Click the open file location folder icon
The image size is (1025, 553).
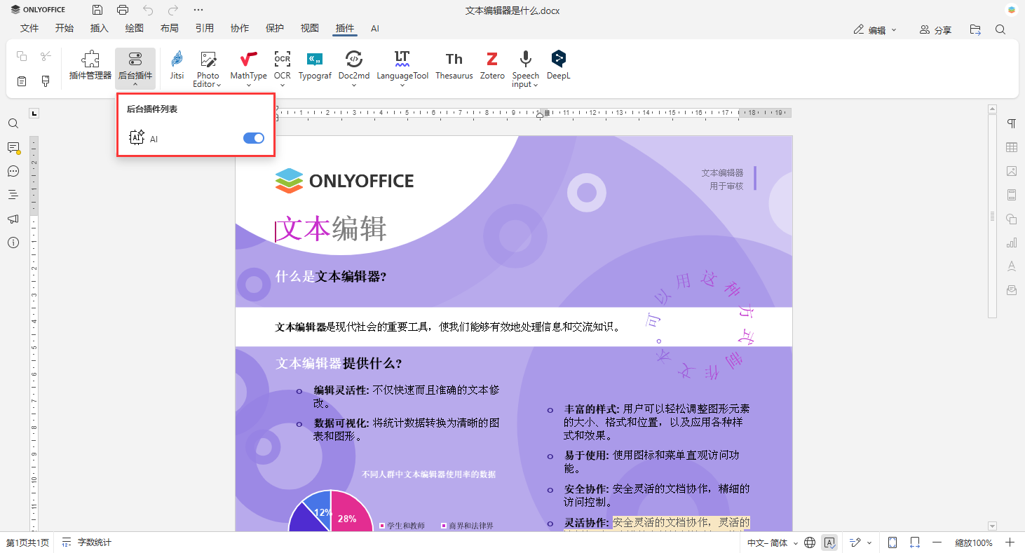(975, 29)
